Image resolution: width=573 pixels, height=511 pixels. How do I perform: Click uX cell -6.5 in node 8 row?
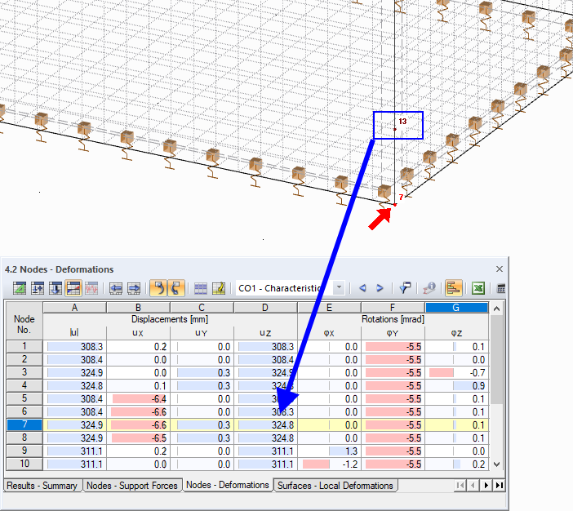click(x=138, y=438)
